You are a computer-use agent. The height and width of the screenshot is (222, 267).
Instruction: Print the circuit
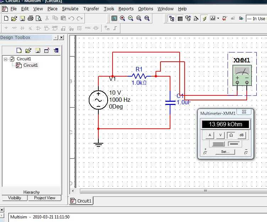point(31,18)
